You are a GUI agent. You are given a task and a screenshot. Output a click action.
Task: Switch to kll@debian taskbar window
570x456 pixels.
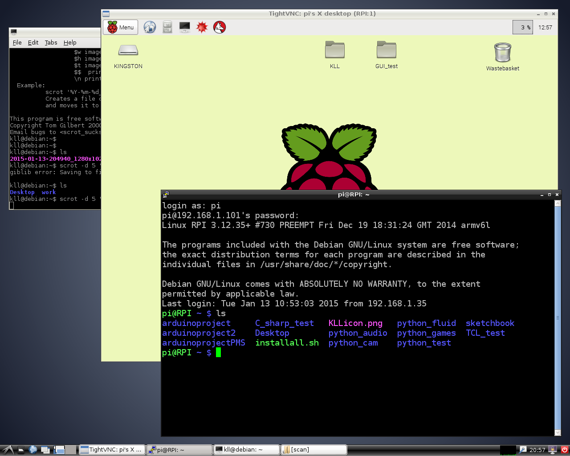point(246,450)
